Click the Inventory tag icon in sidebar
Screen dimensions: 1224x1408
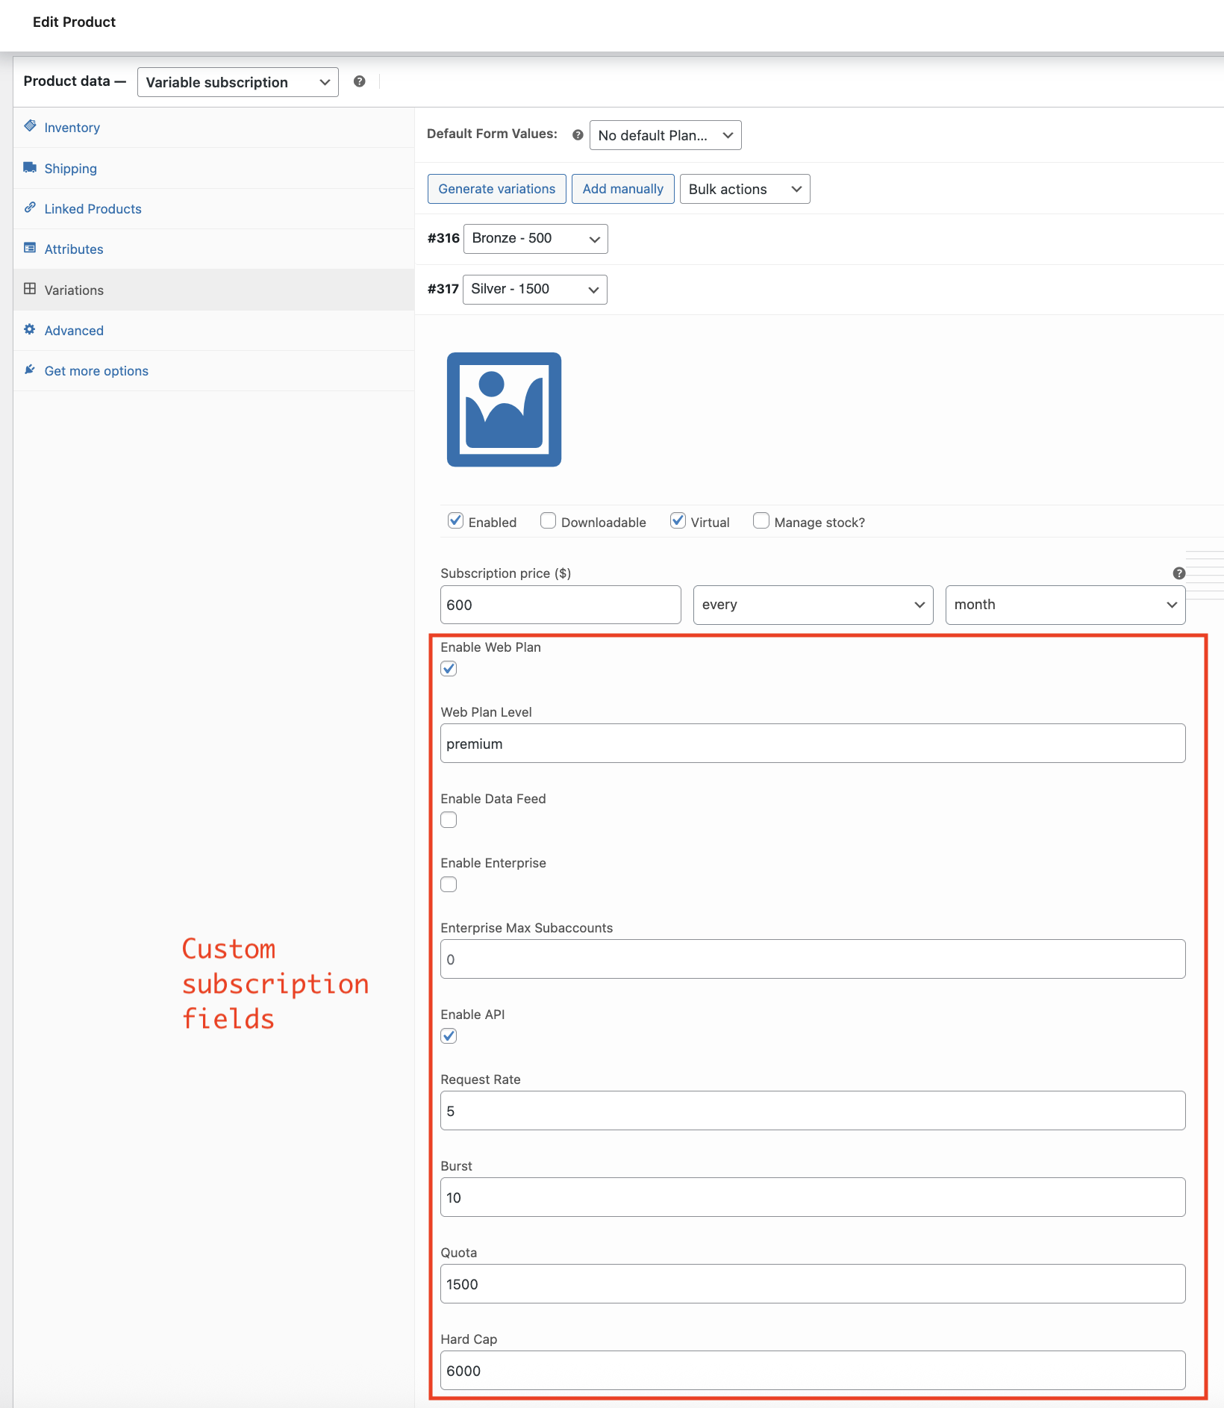tap(30, 126)
